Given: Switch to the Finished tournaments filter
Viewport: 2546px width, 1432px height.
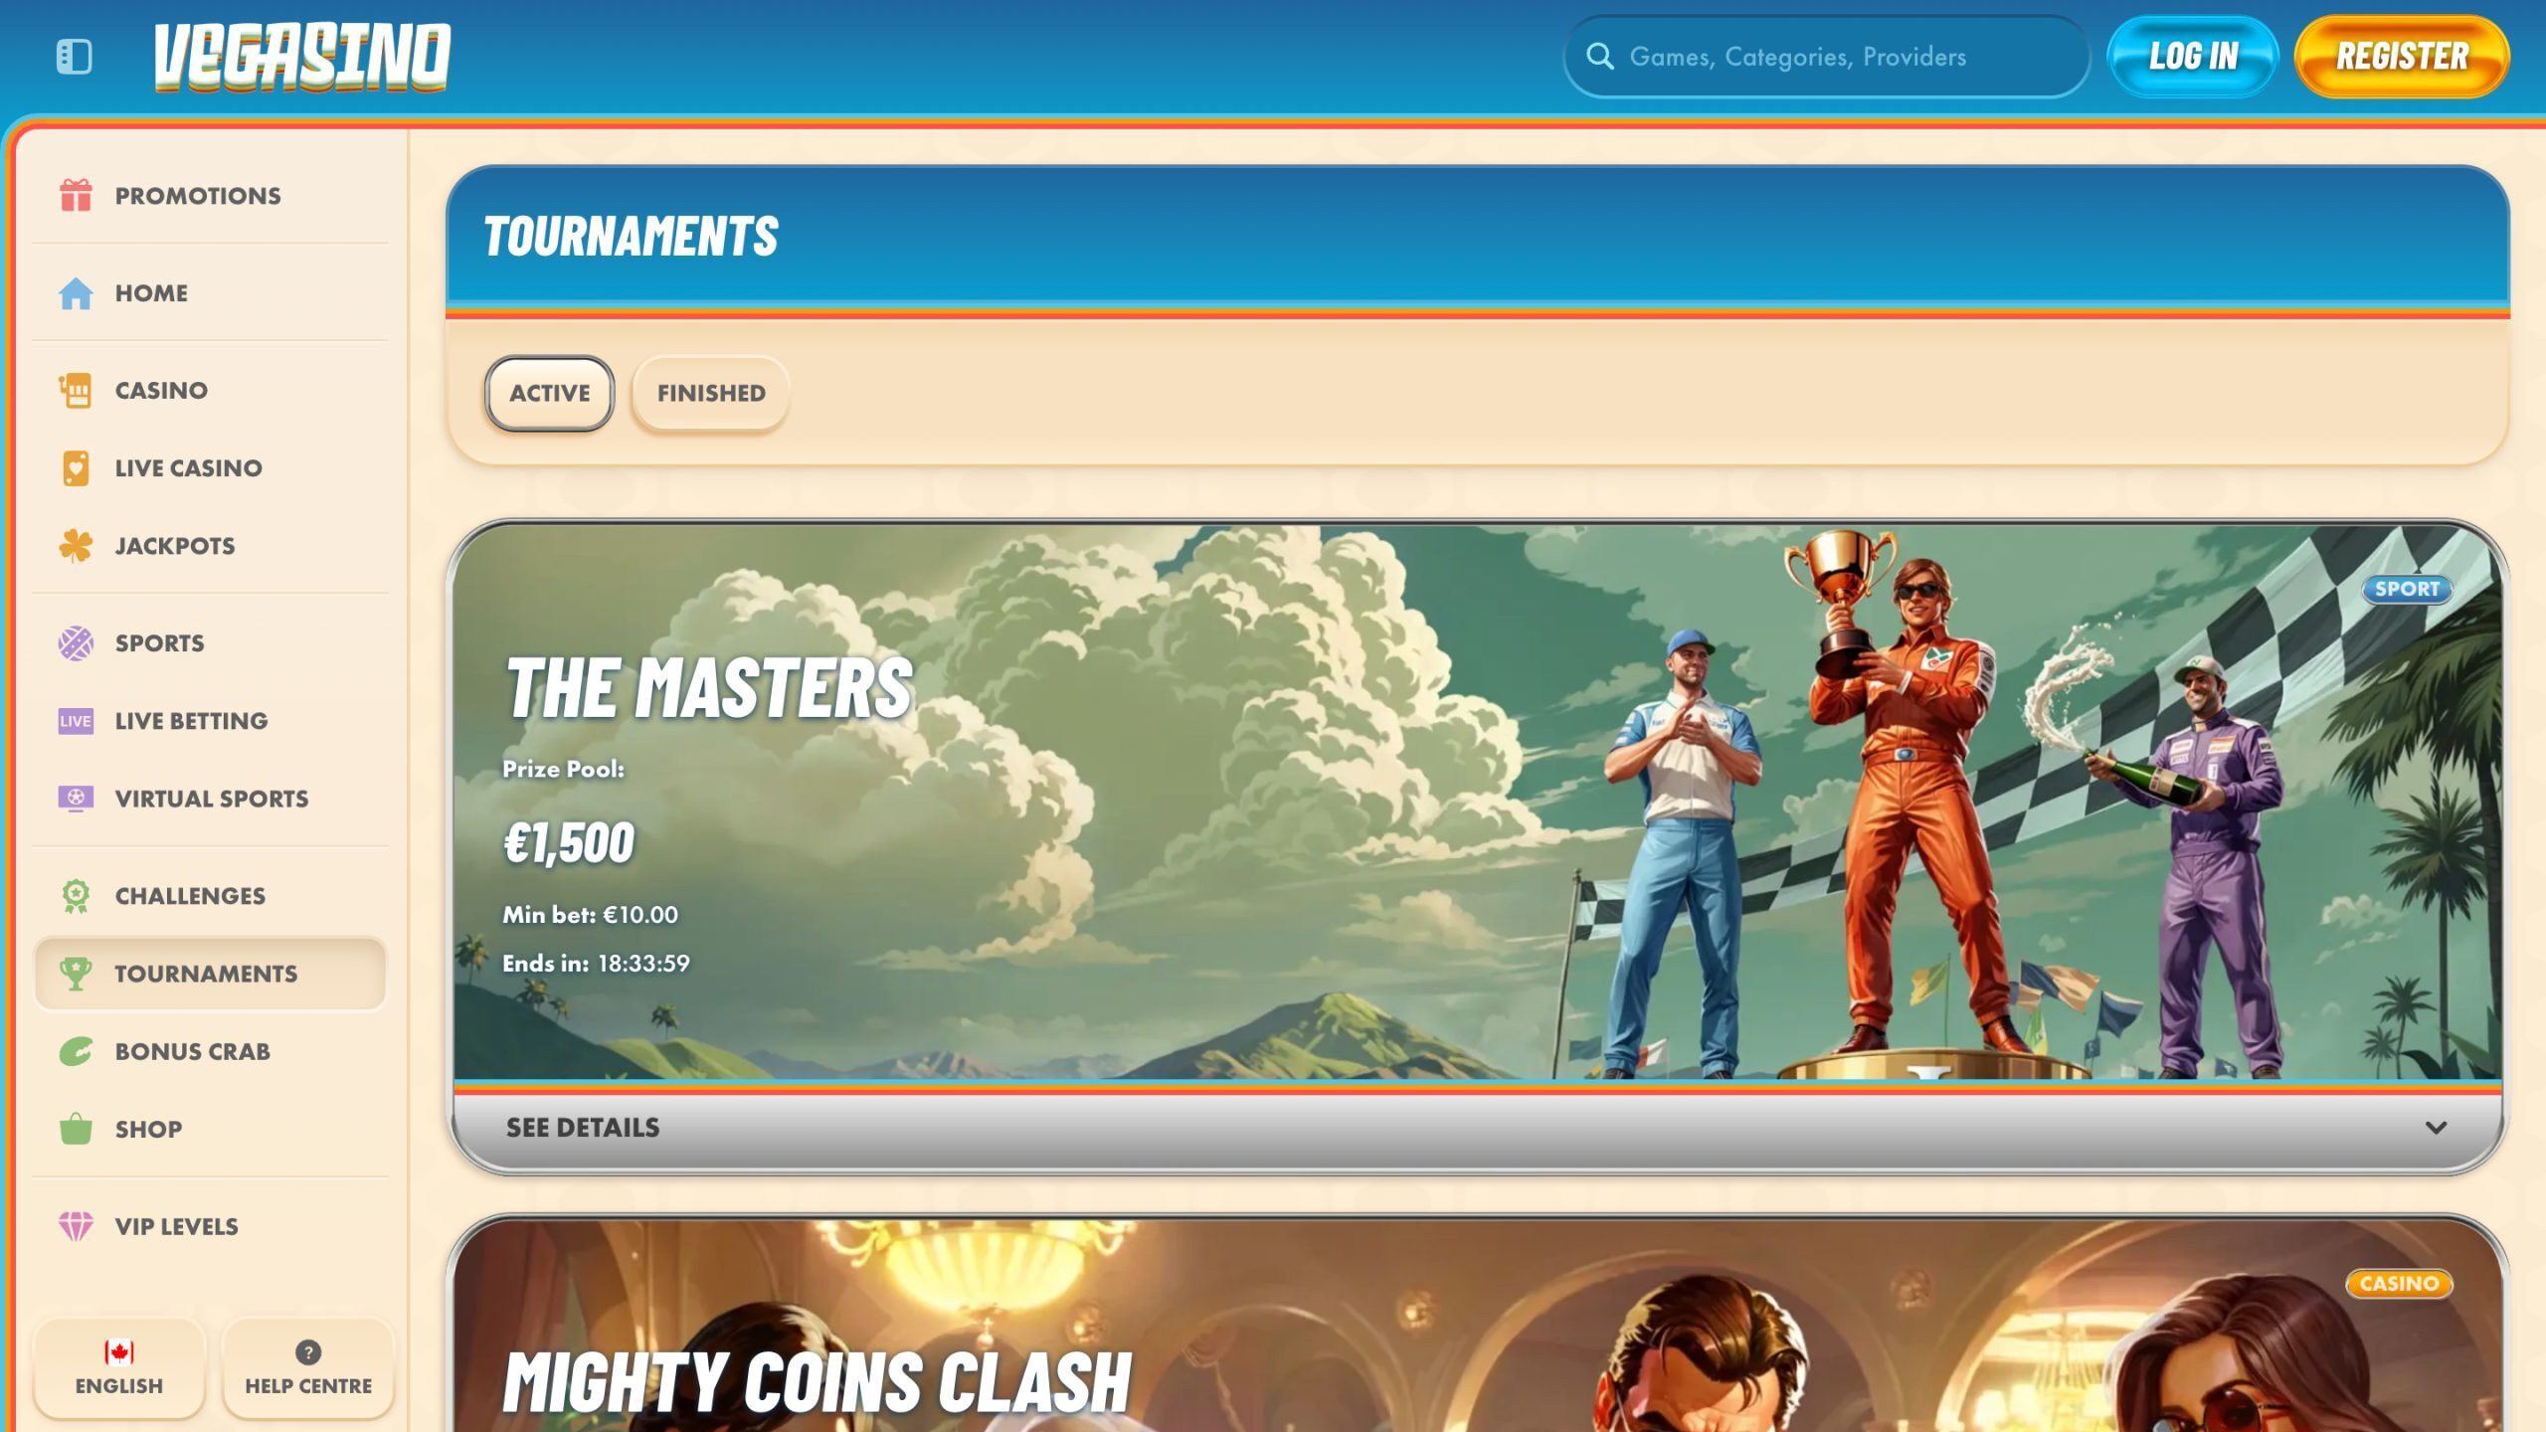Looking at the screenshot, I should pos(709,394).
